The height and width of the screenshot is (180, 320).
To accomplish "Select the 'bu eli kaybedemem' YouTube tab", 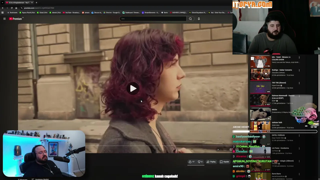I will [19, 2].
